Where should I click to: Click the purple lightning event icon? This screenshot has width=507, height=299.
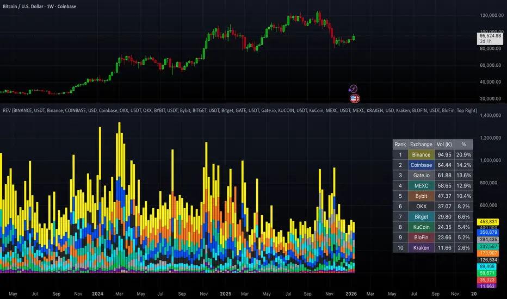[353, 89]
